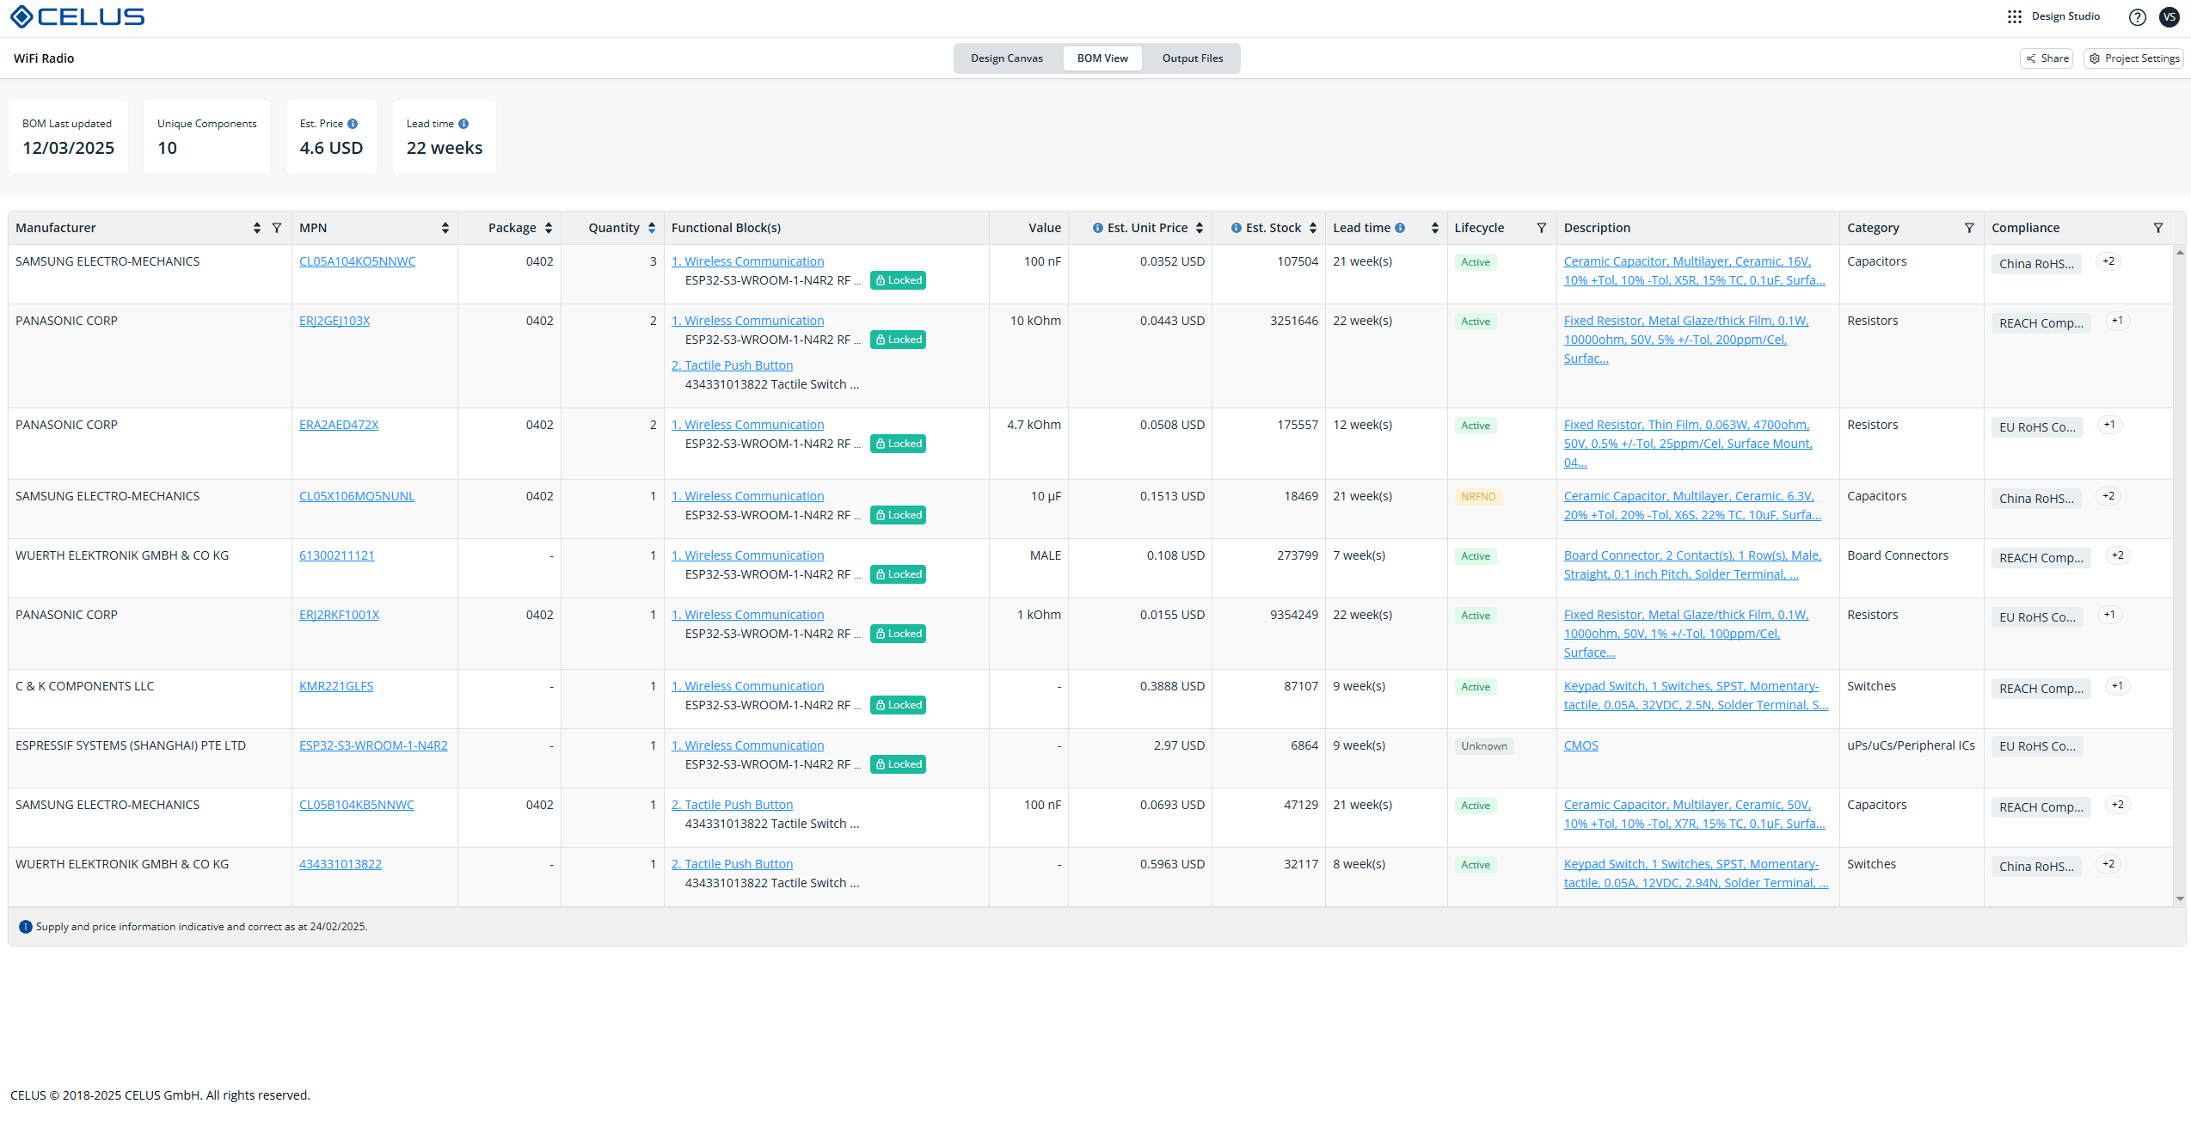This screenshot has height=1122, width=2191.
Task: Expand +2 compliance for CL05B104KB5NNWC row
Action: (x=2118, y=806)
